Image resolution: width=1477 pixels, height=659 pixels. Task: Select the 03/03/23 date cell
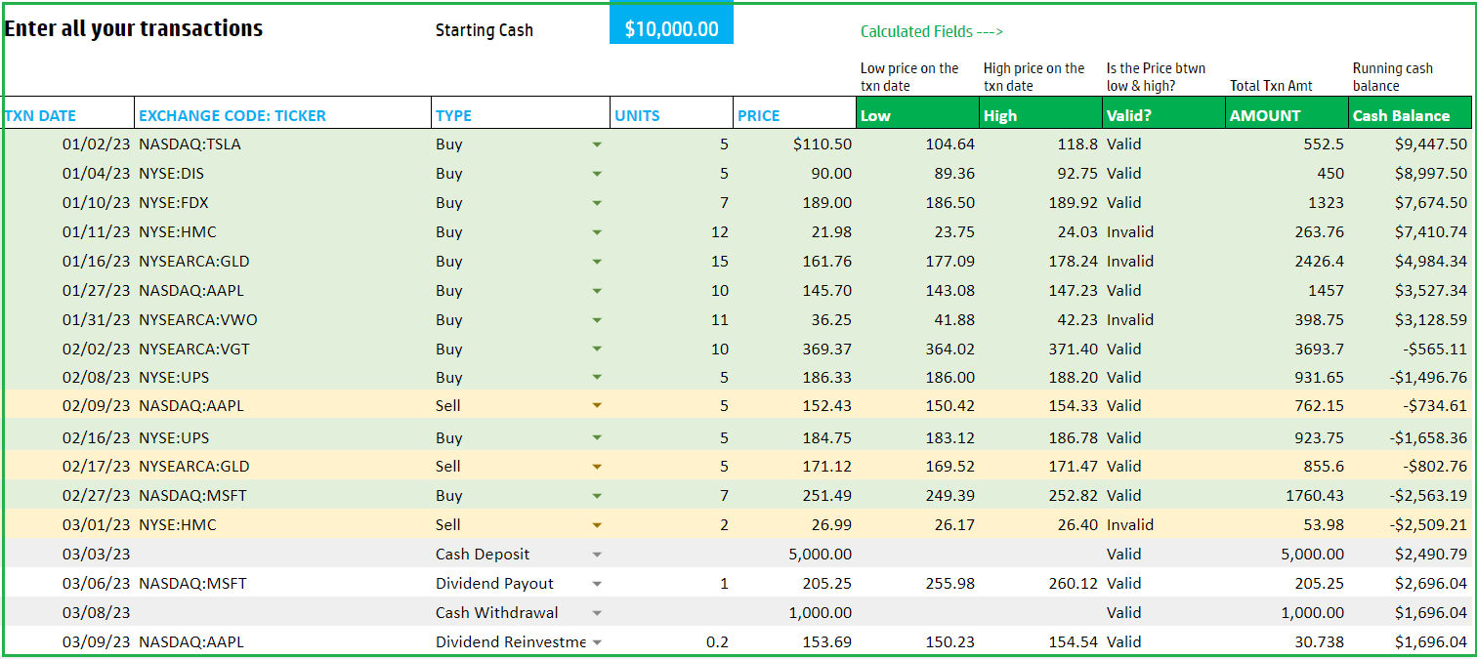click(68, 555)
